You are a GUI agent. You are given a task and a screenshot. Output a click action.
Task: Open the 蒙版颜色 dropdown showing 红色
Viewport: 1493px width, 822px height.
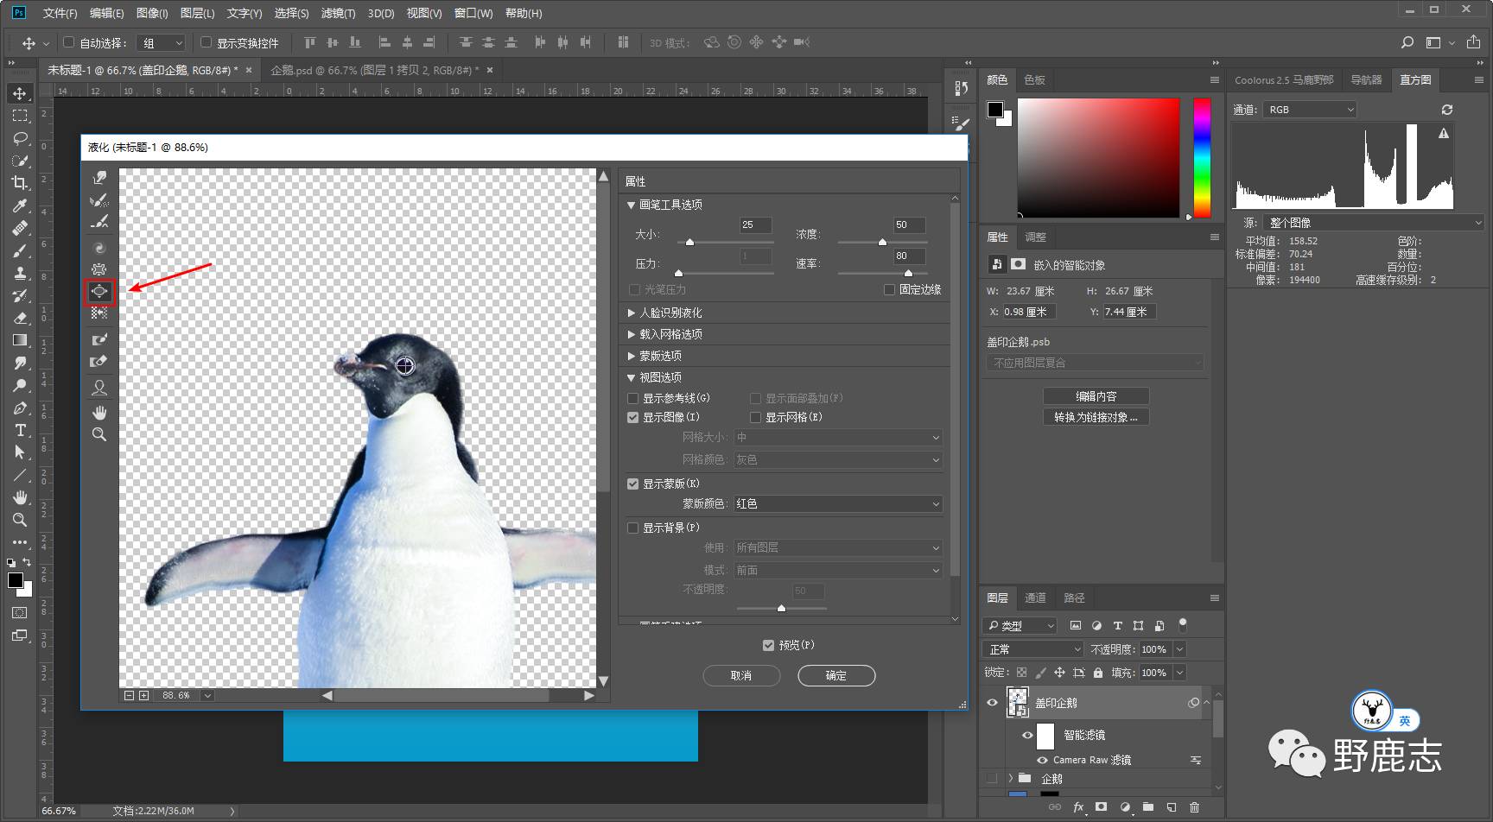coord(836,503)
